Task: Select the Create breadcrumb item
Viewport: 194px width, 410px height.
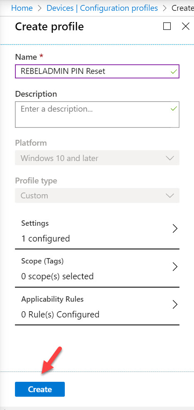Action: 182,8
